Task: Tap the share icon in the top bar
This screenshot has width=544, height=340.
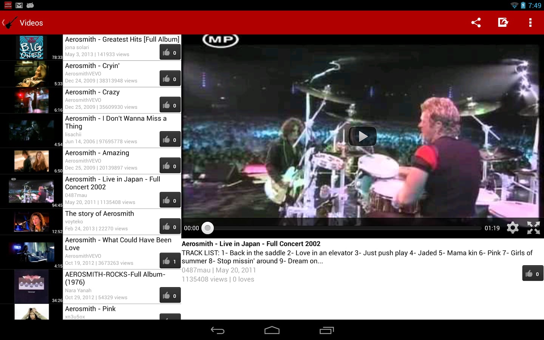Action: click(x=476, y=23)
